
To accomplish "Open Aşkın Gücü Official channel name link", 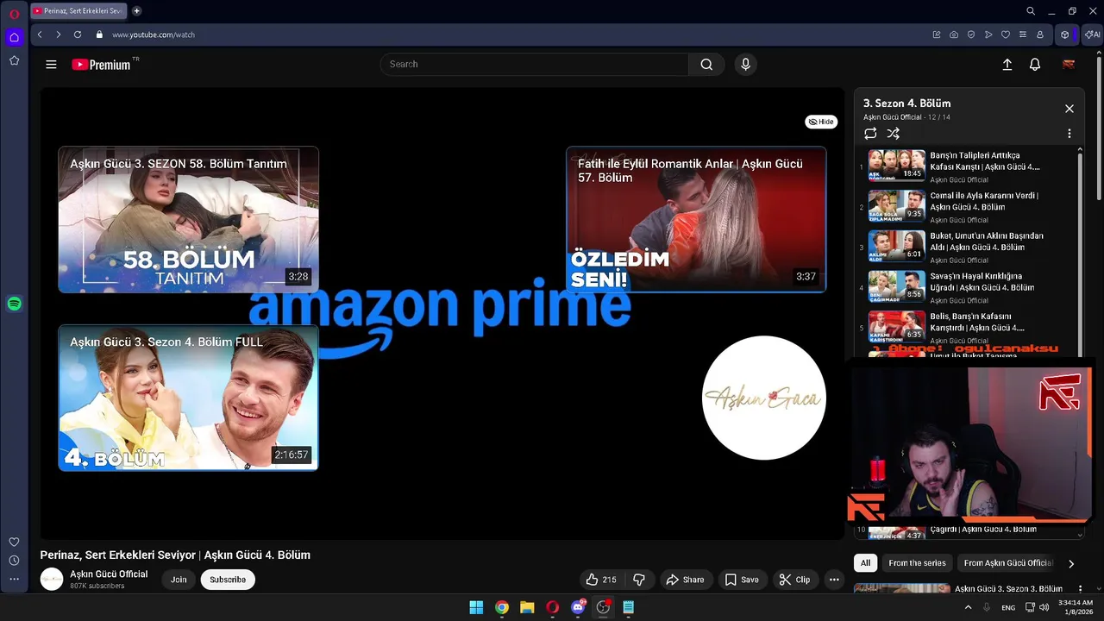I will [109, 574].
